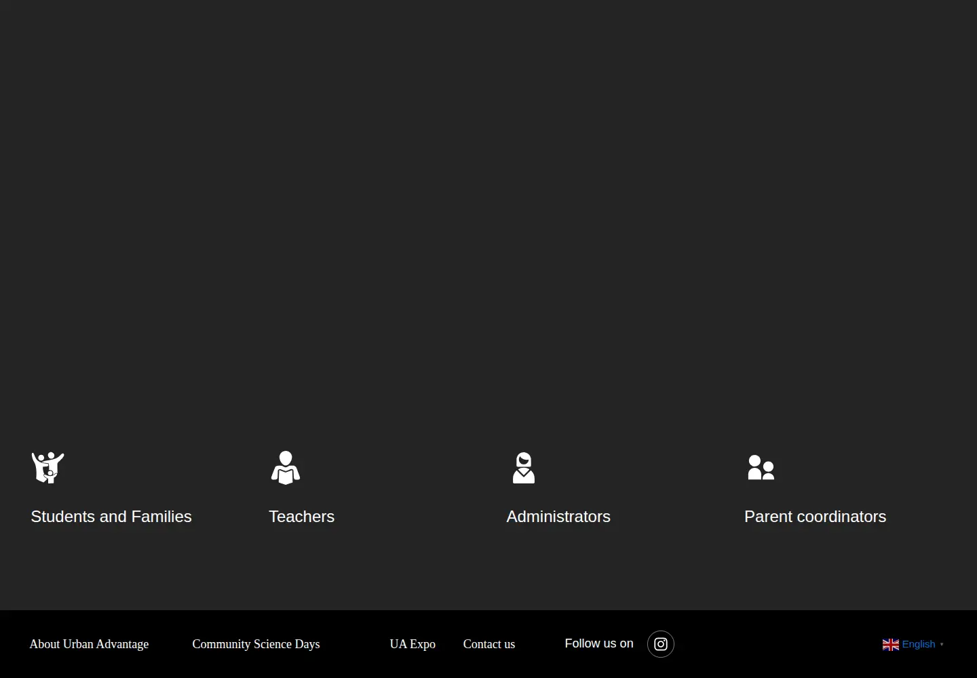
Task: Go to About Urban Advantage
Action: 89,644
